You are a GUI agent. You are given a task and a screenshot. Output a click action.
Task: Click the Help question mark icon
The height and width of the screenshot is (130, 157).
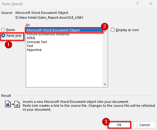(137, 4)
